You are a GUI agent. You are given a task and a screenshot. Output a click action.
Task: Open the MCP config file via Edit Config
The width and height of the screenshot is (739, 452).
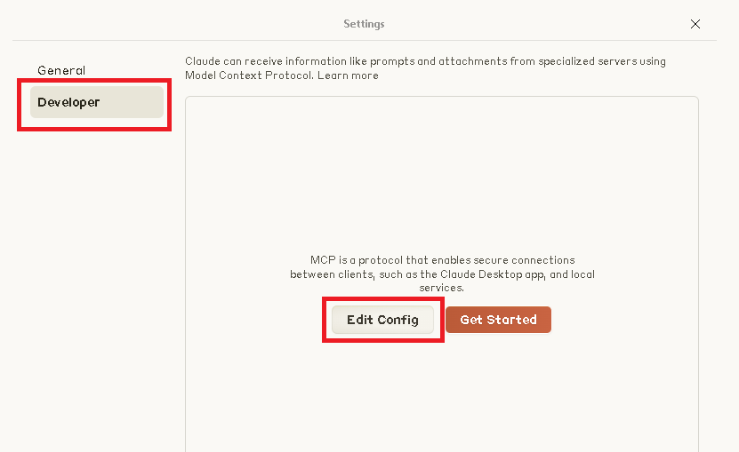[382, 320]
